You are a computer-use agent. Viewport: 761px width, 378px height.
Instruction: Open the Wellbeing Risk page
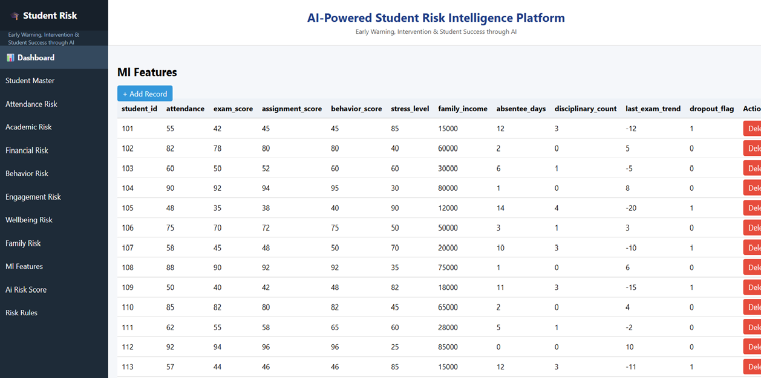click(29, 220)
